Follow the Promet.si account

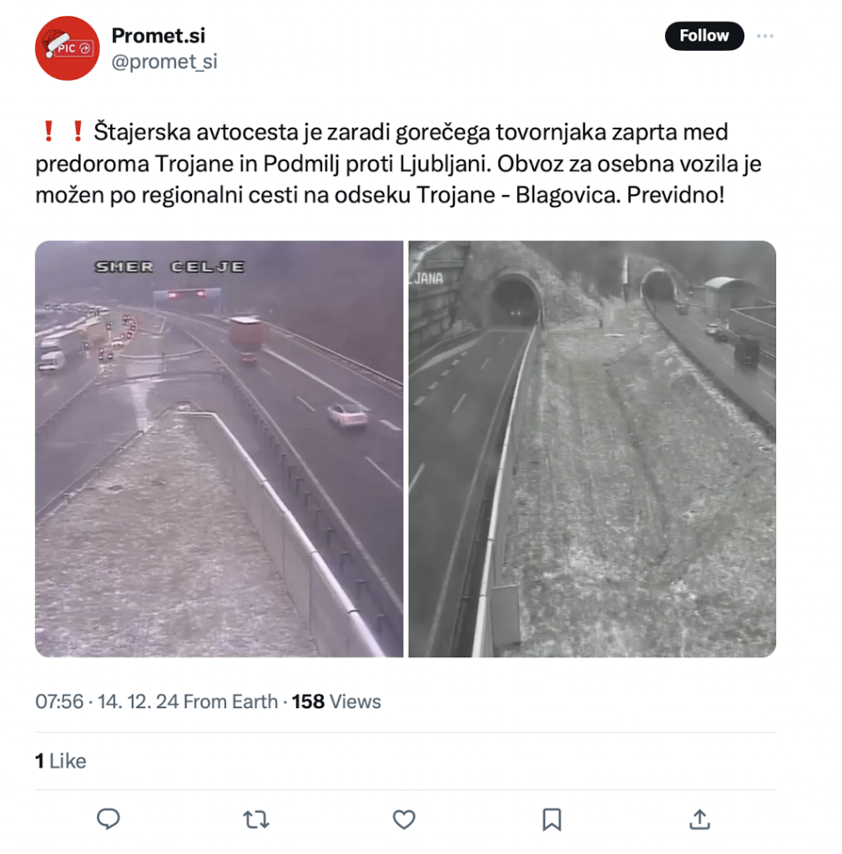pyautogui.click(x=704, y=36)
